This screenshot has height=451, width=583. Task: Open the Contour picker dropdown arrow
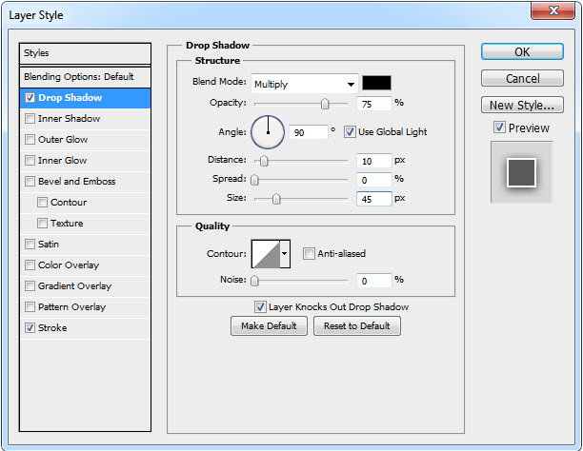click(x=285, y=254)
